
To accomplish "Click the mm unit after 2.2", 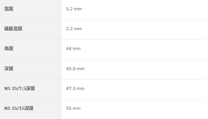I will (78, 29).
